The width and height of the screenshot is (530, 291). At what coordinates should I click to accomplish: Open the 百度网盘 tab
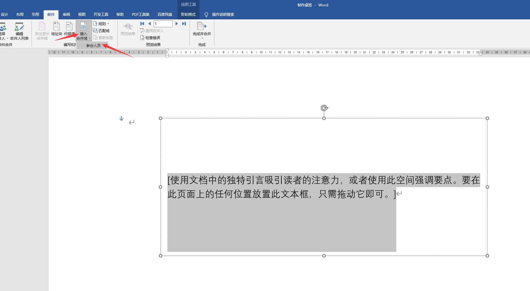click(165, 15)
